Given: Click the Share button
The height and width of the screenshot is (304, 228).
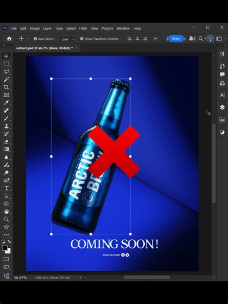Looking at the screenshot, I should tap(176, 39).
